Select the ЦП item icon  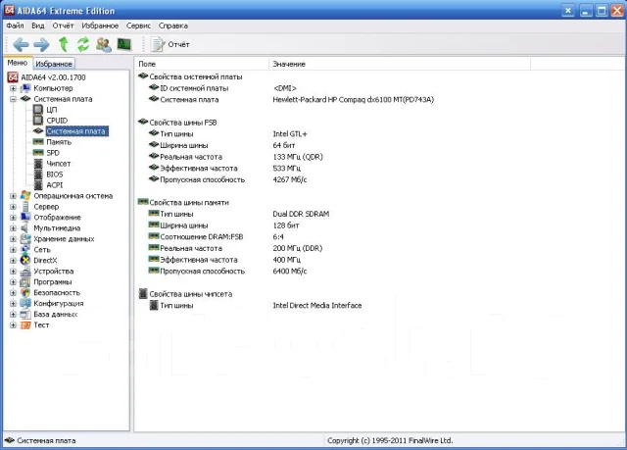click(38, 110)
